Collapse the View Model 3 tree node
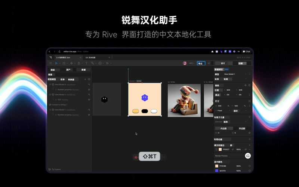The image size is (299, 187). (50, 85)
